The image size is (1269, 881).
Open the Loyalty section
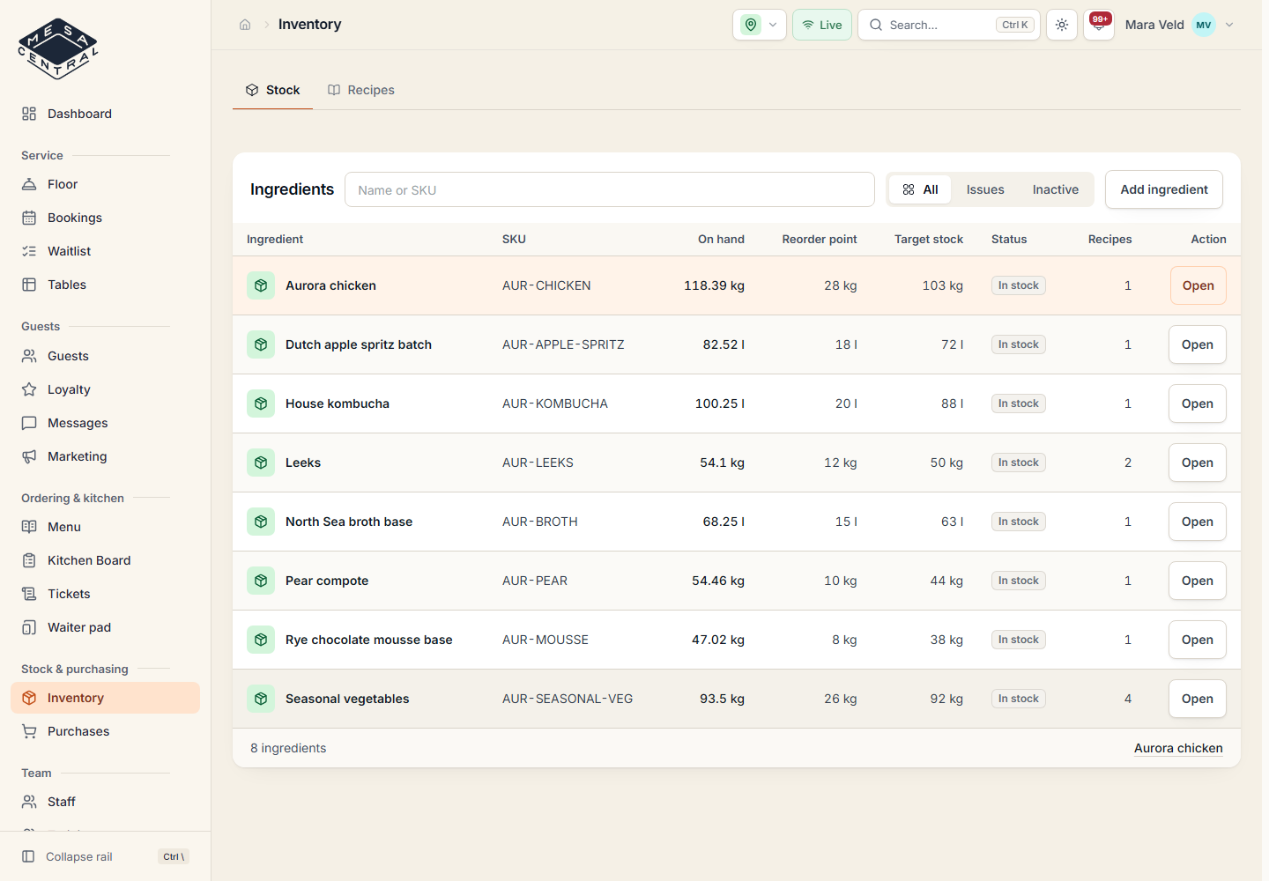105,389
